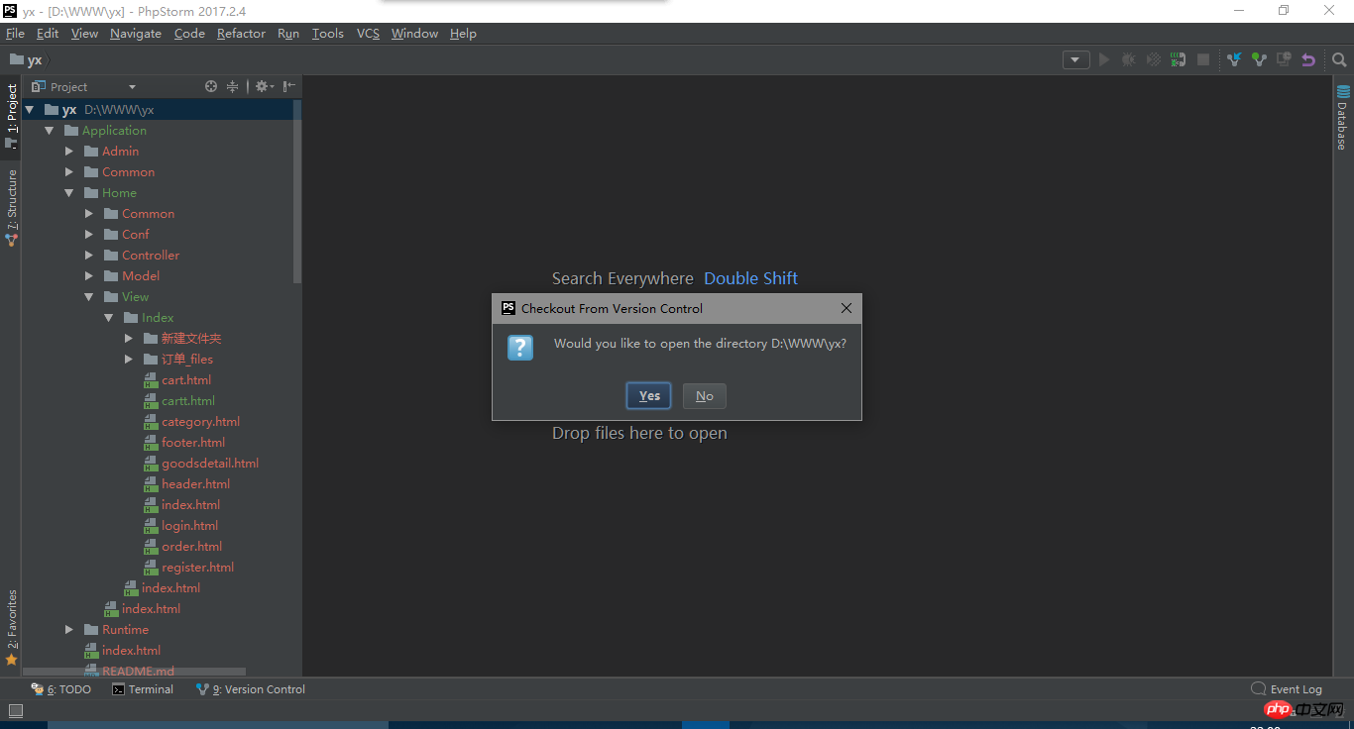1354x729 pixels.
Task: Expand the Model folder arrow
Action: click(x=89, y=276)
